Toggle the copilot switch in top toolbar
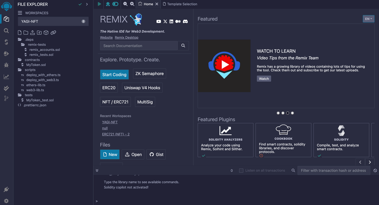This screenshot has height=205, width=379. point(115,4)
